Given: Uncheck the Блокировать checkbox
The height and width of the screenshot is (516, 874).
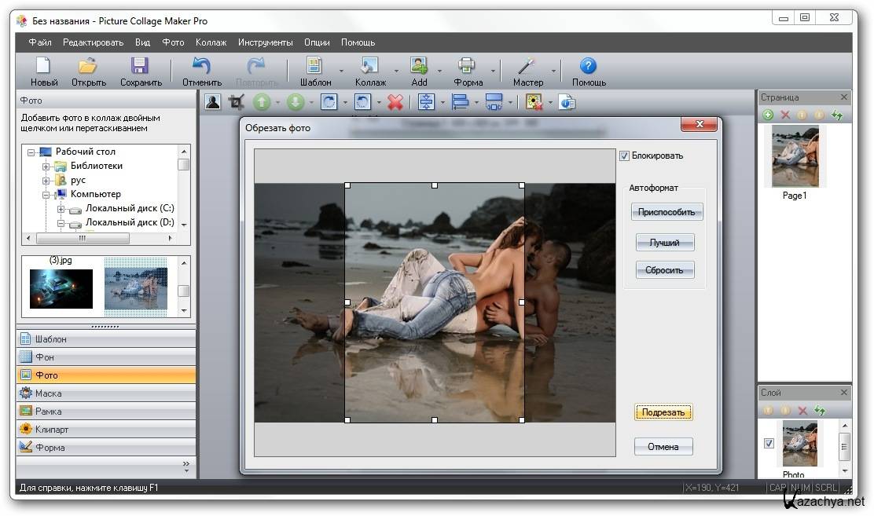Looking at the screenshot, I should pyautogui.click(x=625, y=156).
